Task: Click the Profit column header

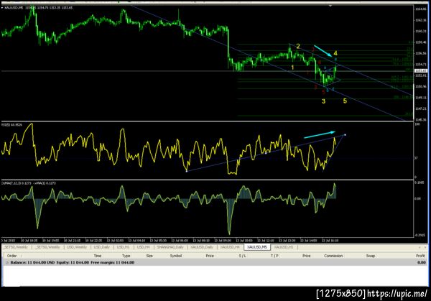Action: pyautogui.click(x=420, y=256)
